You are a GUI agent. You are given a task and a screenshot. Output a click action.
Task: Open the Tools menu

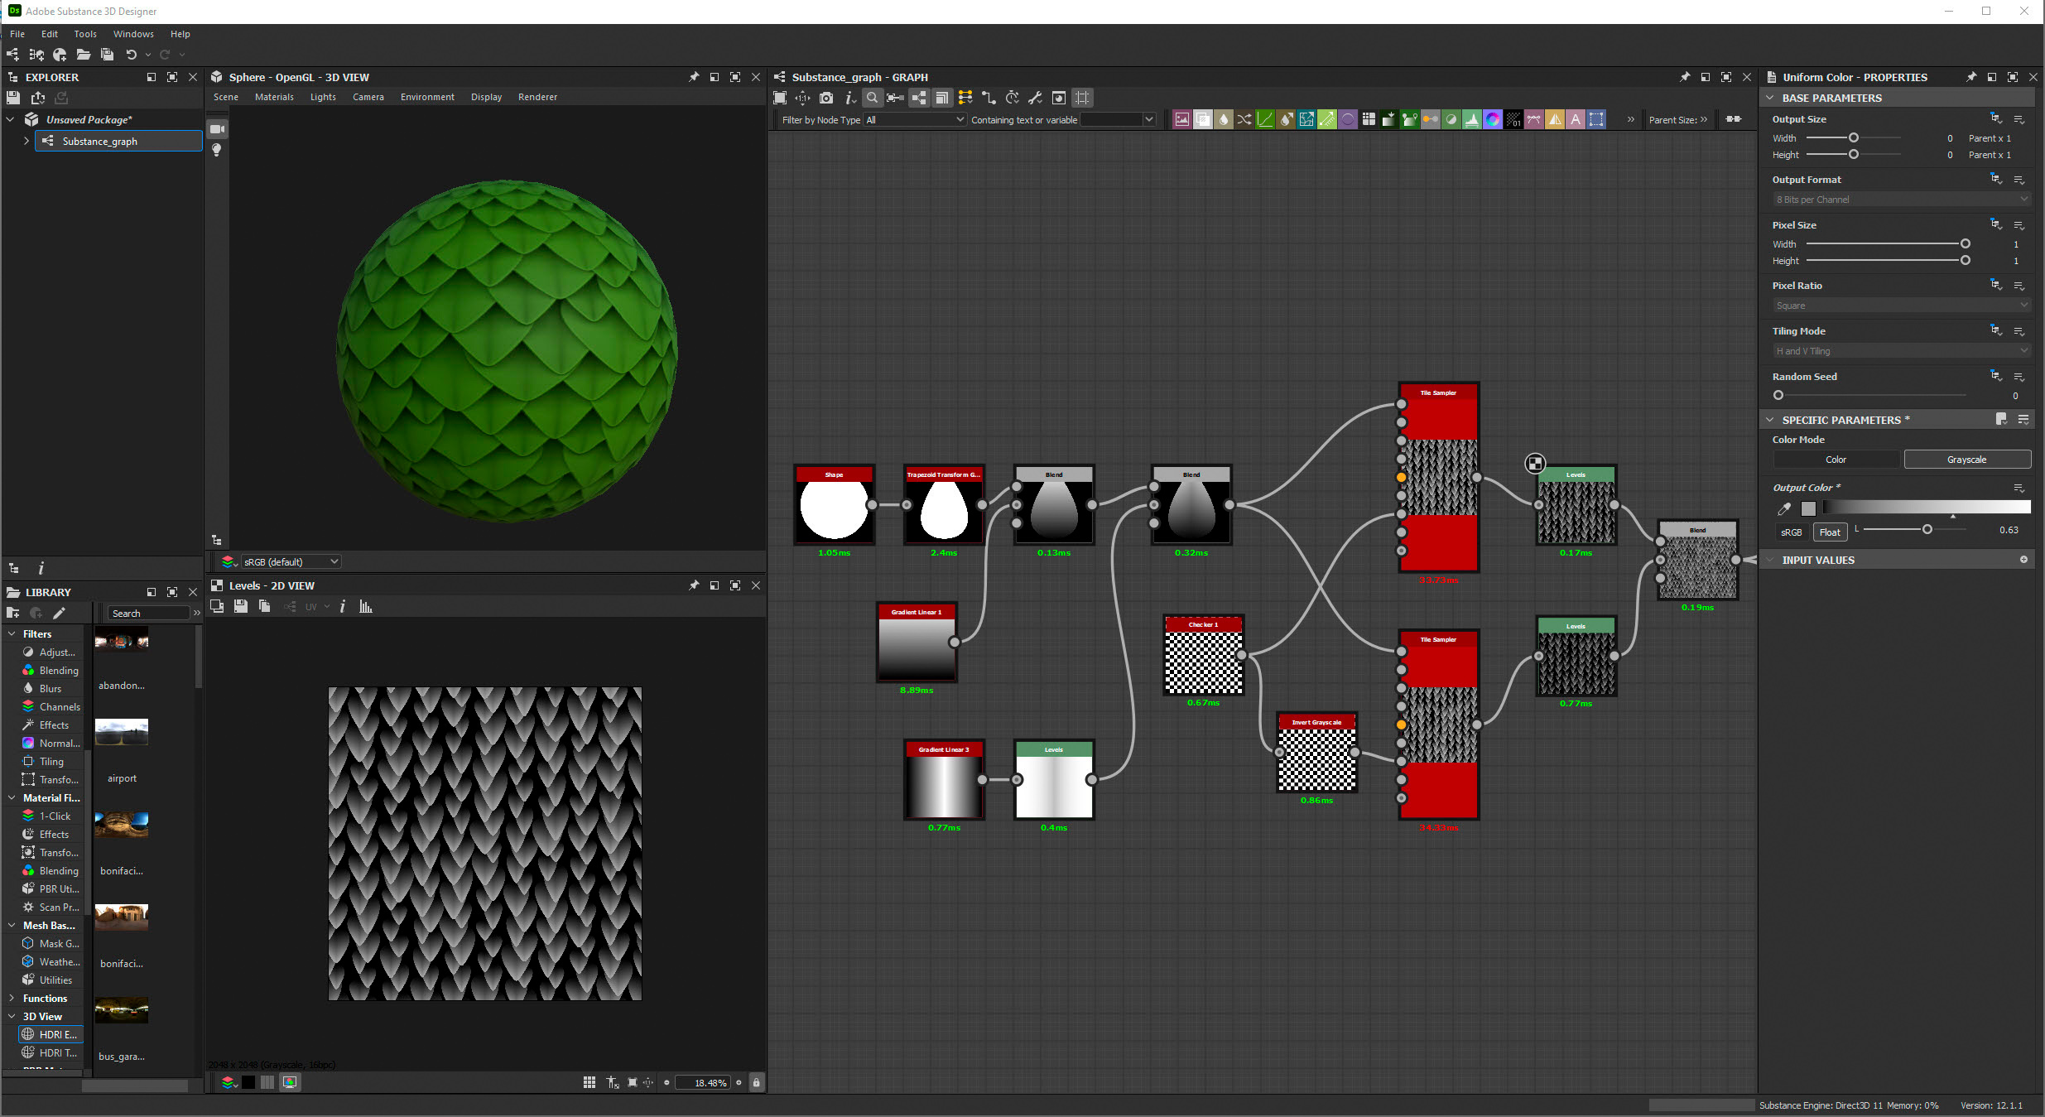pyautogui.click(x=85, y=34)
